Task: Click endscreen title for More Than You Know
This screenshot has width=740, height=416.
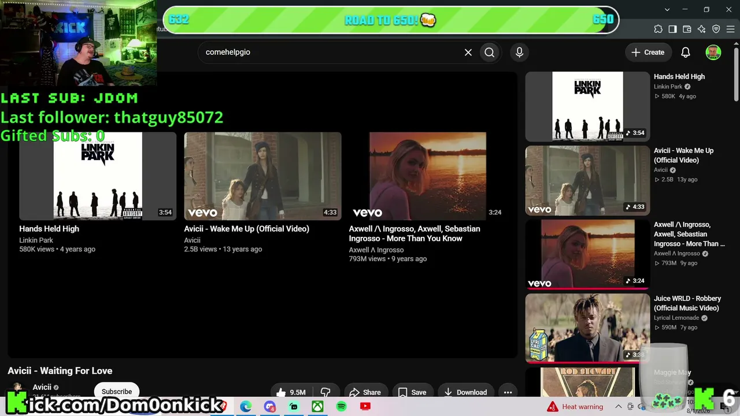Action: coord(415,233)
